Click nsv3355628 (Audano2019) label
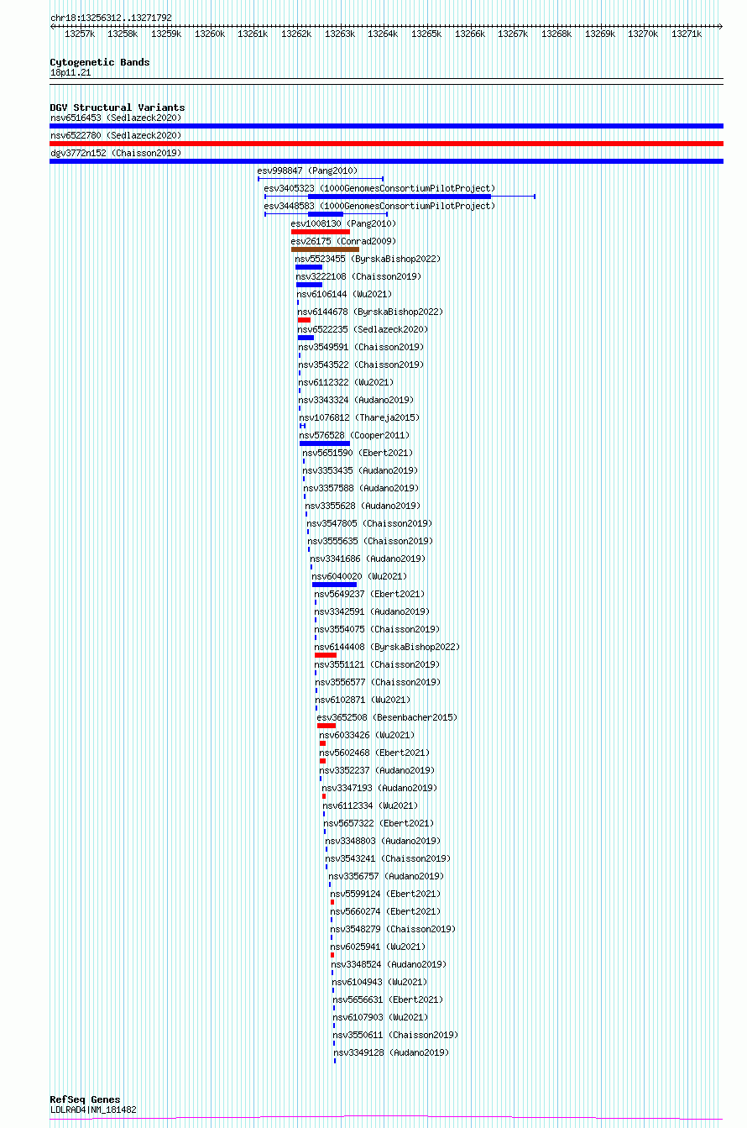Image resolution: width=747 pixels, height=1128 pixels. [x=363, y=506]
